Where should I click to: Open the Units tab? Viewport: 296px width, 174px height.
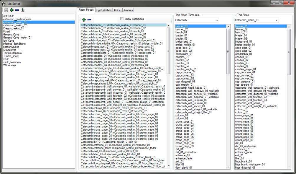117,10
